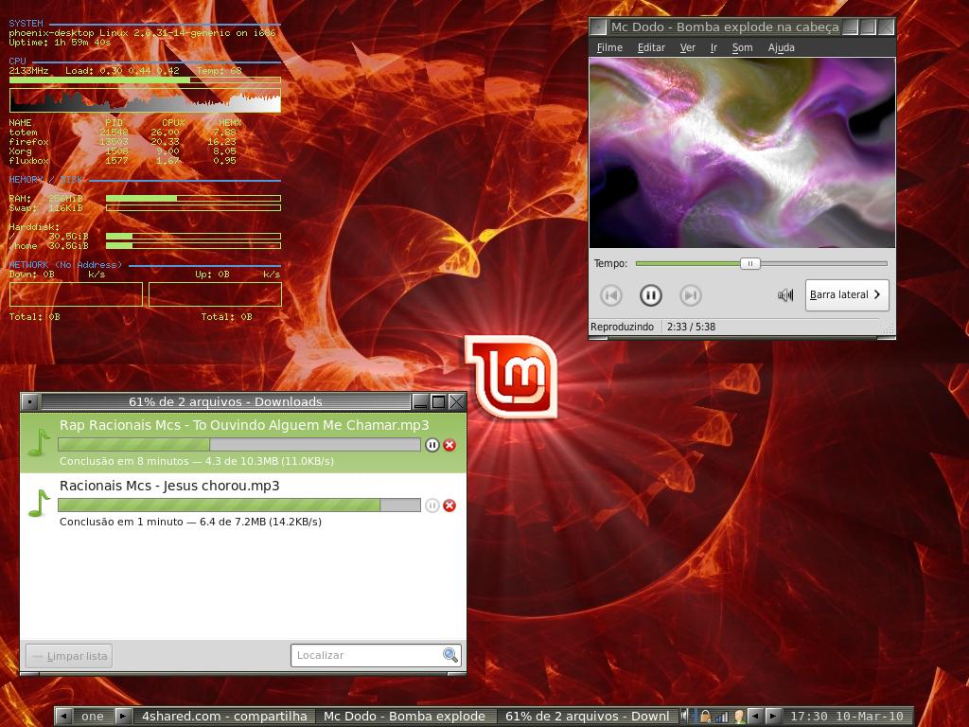Click the Limpar lista button
The image size is (969, 727).
[x=68, y=656]
